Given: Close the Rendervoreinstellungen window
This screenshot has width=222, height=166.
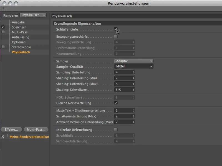Looking at the screenshot, I should pyautogui.click(x=4, y=3).
